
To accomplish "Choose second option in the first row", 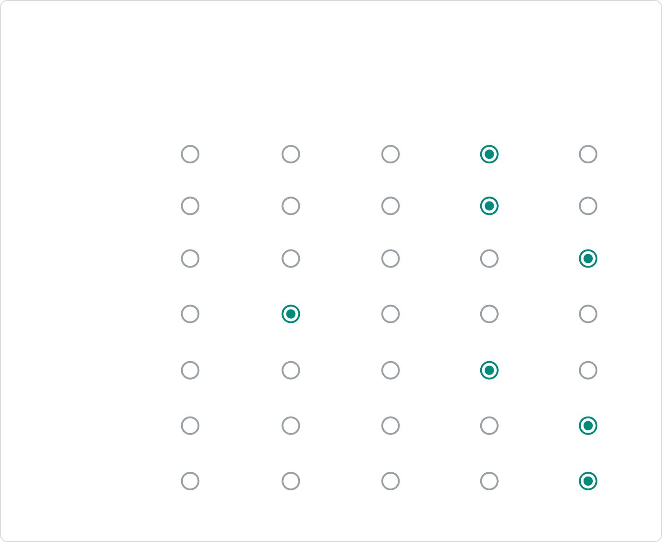I will coord(291,154).
